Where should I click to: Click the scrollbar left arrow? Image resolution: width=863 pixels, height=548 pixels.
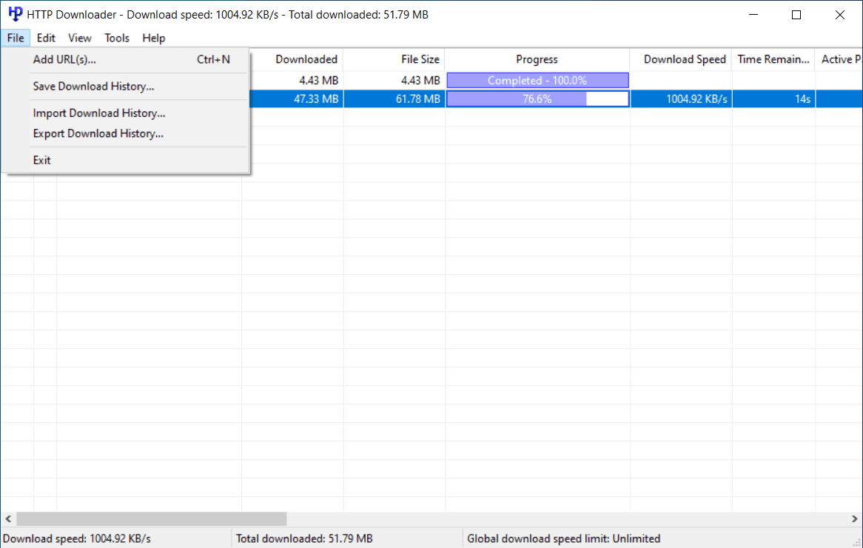pyautogui.click(x=8, y=519)
